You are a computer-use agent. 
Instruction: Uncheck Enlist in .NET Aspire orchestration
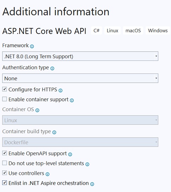click(x=5, y=183)
